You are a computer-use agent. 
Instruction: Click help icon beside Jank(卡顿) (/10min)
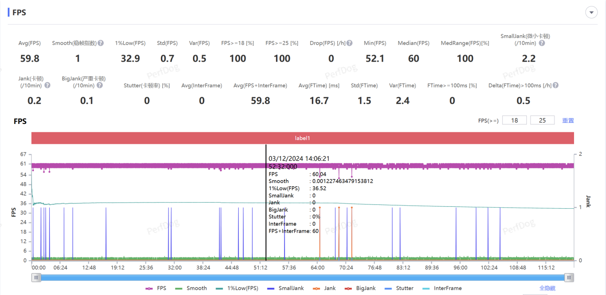coord(47,86)
